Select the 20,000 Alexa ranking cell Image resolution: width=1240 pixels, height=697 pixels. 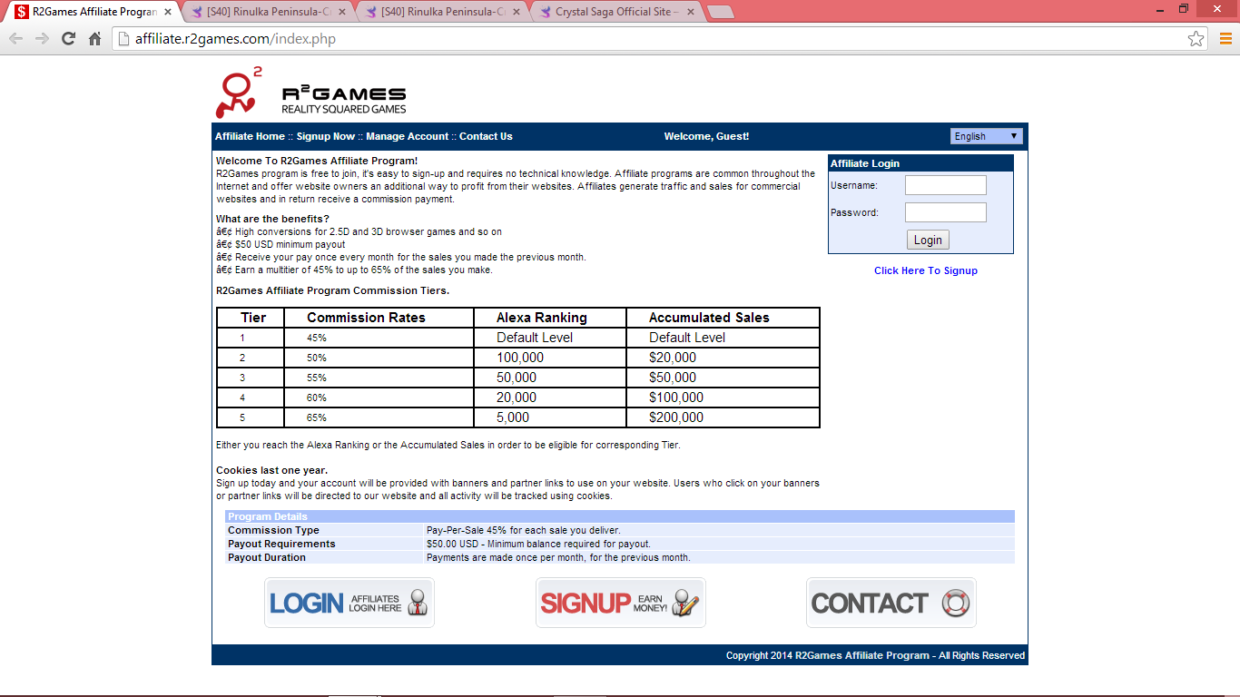pyautogui.click(x=550, y=398)
